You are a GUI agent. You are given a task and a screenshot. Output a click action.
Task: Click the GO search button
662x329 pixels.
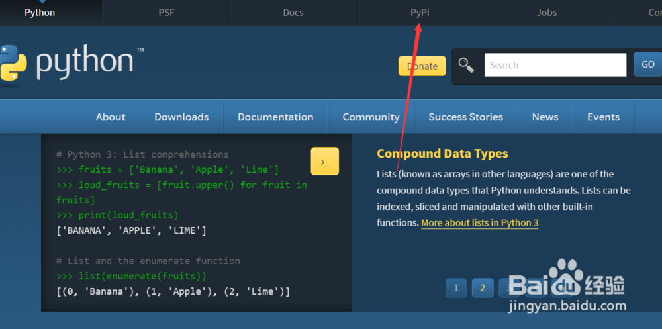[x=647, y=65]
